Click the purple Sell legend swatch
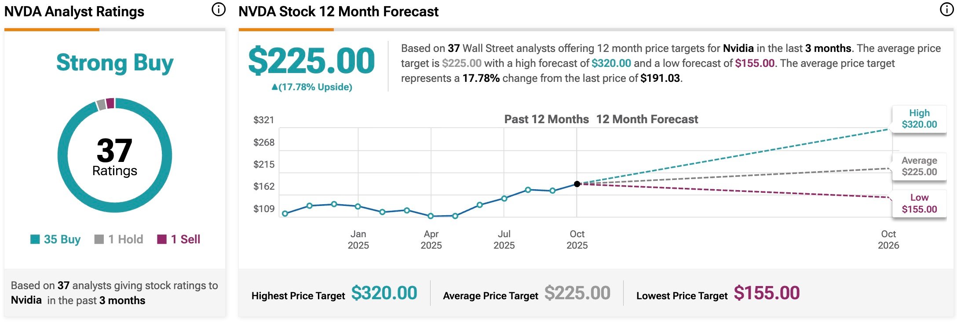957x323 pixels. point(162,239)
